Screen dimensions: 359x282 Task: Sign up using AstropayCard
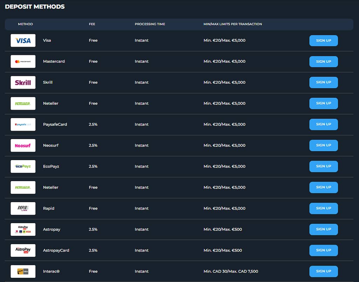[x=324, y=250]
